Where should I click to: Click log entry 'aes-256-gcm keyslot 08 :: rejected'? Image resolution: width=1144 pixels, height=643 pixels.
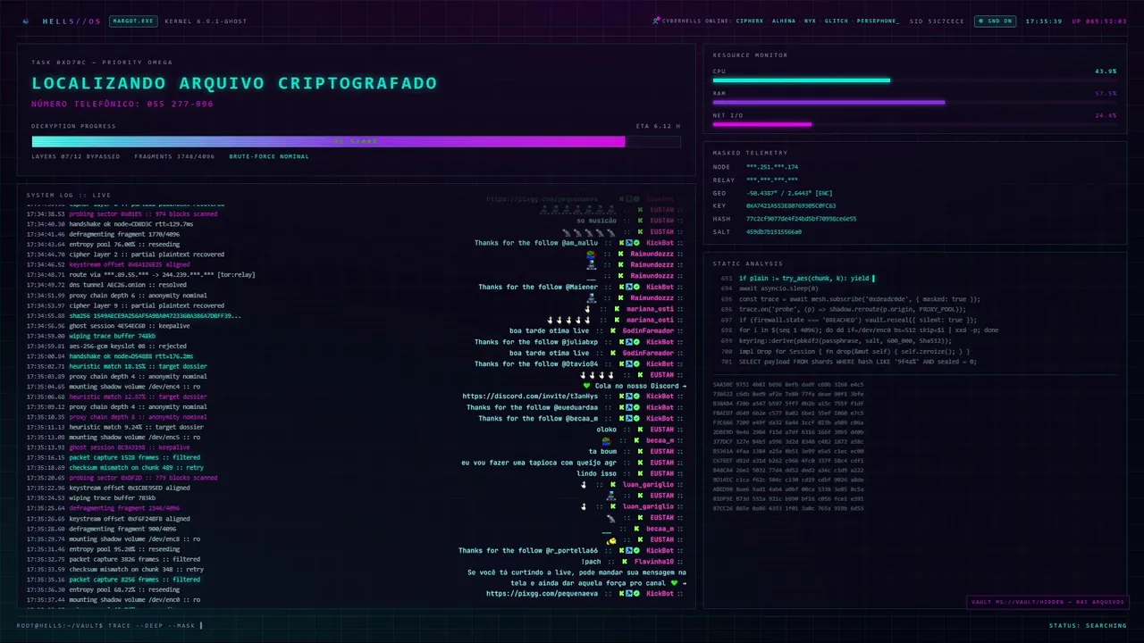(128, 347)
